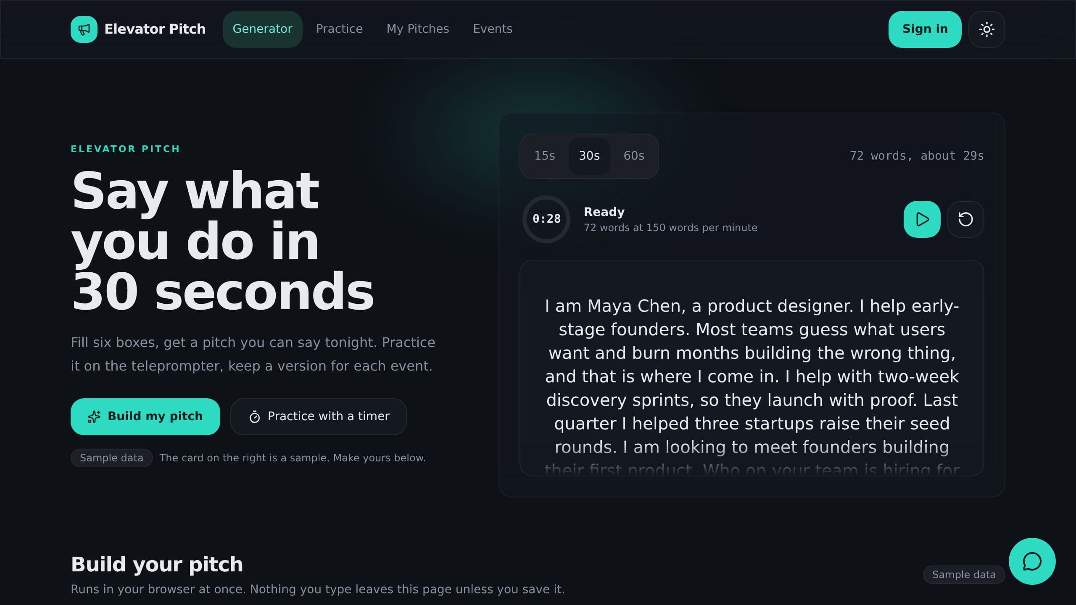This screenshot has width=1076, height=605.
Task: Open the chat bubble widget
Action: tap(1032, 561)
